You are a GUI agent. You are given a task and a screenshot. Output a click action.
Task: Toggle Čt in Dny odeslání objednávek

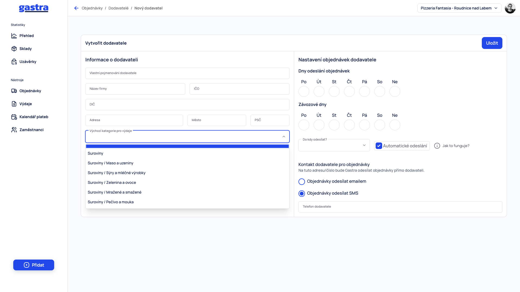[349, 91]
